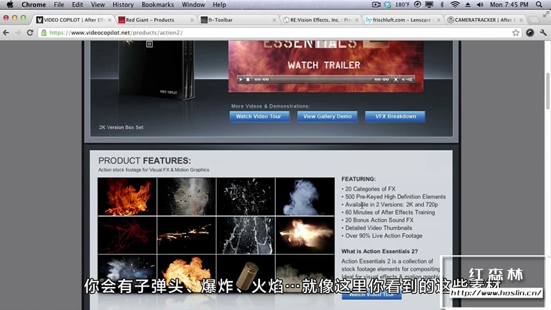Click 'What is Action Essentials 2?' heading
551x310 pixels.
[x=379, y=251]
